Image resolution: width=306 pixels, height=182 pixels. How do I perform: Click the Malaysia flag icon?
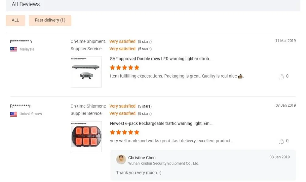[x=13, y=49]
